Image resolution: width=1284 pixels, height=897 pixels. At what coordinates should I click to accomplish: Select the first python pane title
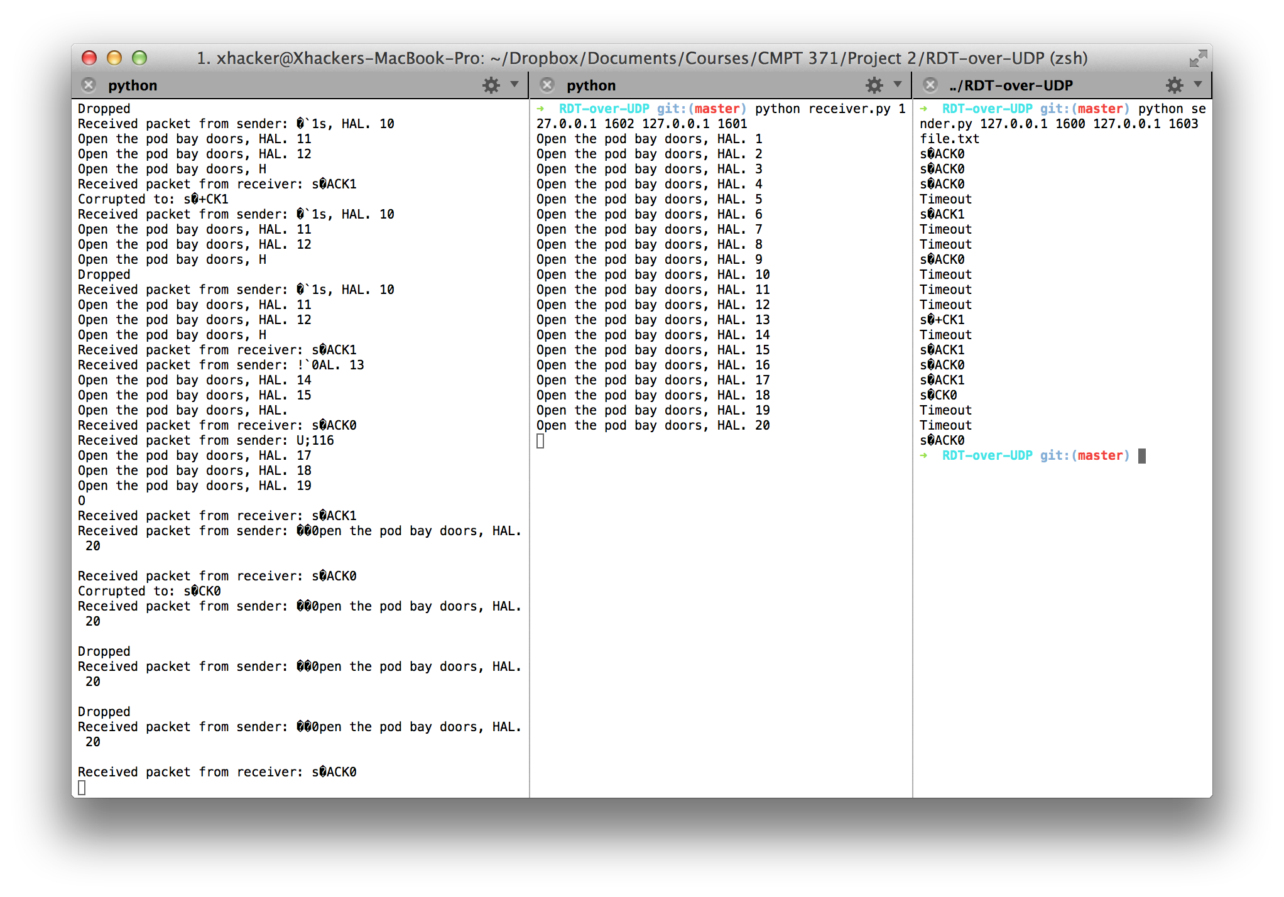(133, 85)
